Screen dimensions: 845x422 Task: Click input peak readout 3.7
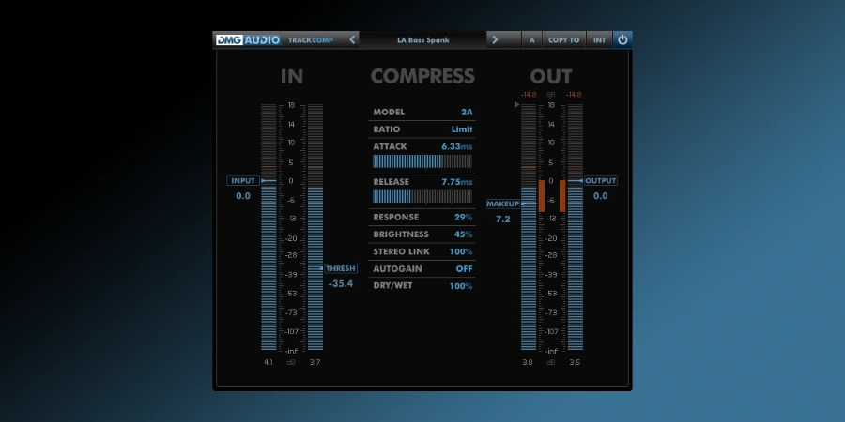315,362
